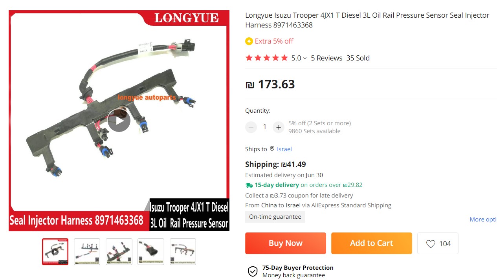Click the green delivery truck icon
Screen dimensions: 497x280
[249, 185]
